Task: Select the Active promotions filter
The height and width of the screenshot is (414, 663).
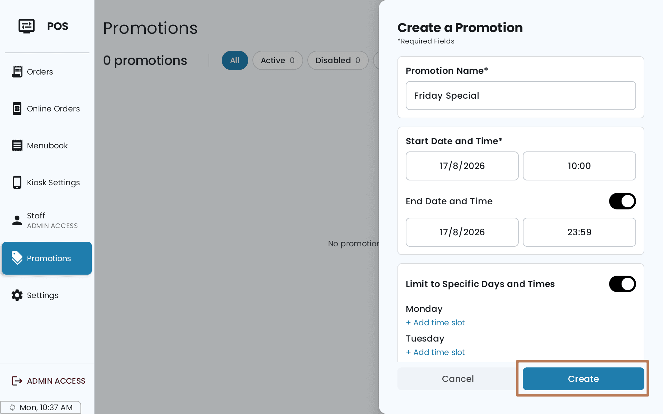Action: (278, 60)
